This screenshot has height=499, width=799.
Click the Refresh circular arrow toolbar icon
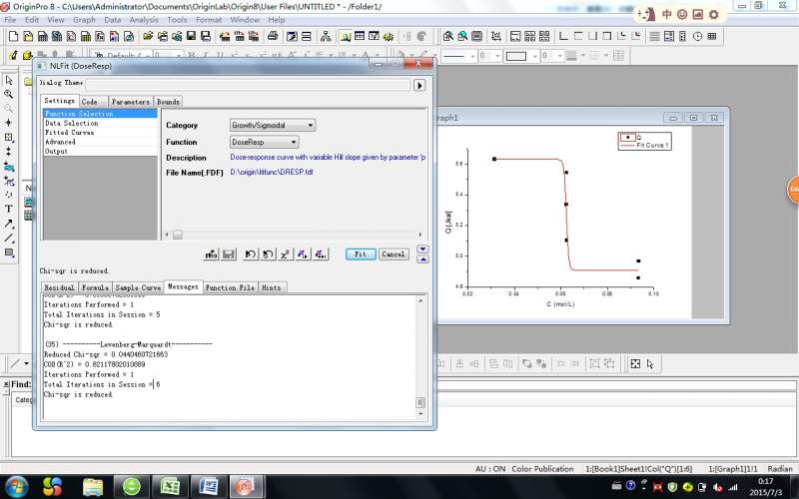[421, 36]
